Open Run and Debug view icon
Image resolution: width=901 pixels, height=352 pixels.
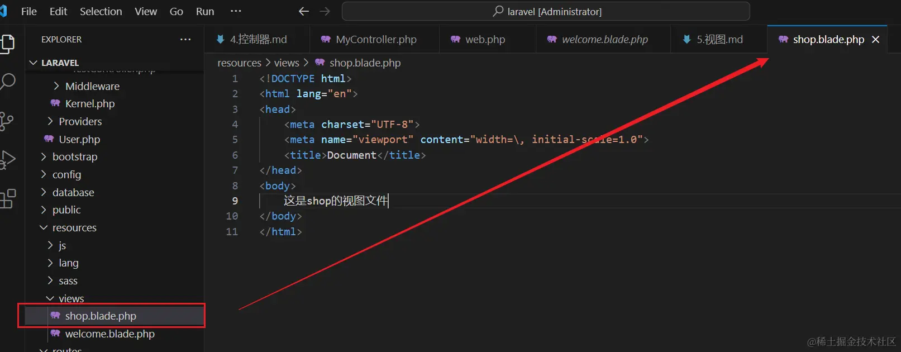tap(7, 160)
